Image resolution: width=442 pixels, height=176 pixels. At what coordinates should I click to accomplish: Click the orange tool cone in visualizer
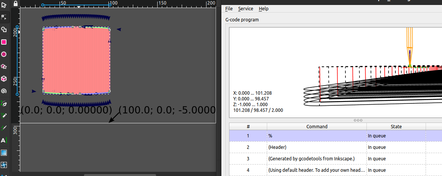click(x=410, y=47)
